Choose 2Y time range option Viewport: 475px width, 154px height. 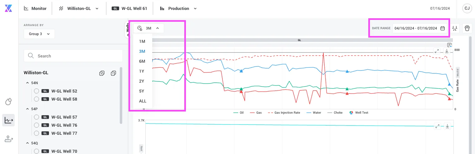(x=142, y=81)
